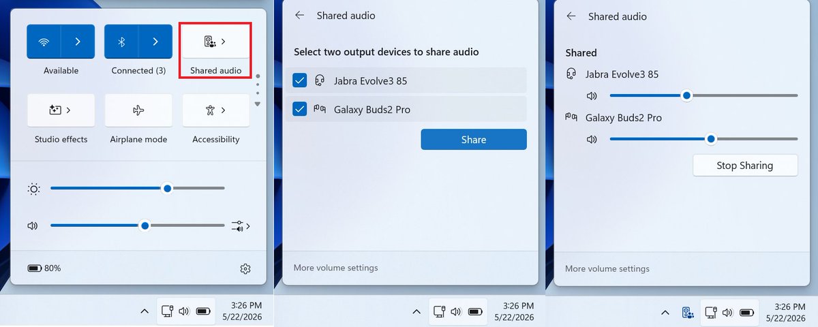Open the Accessibility quick setting tile
The height and width of the screenshot is (327, 818).
point(215,110)
